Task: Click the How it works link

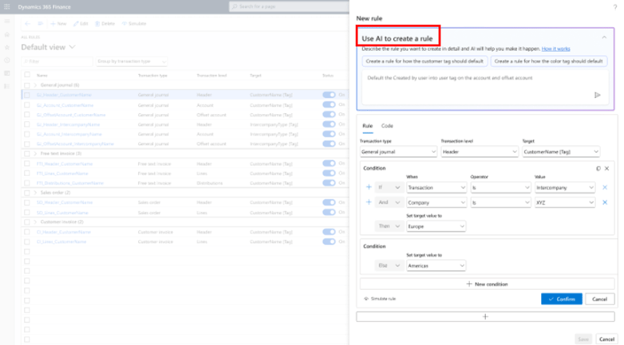Action: (x=555, y=49)
